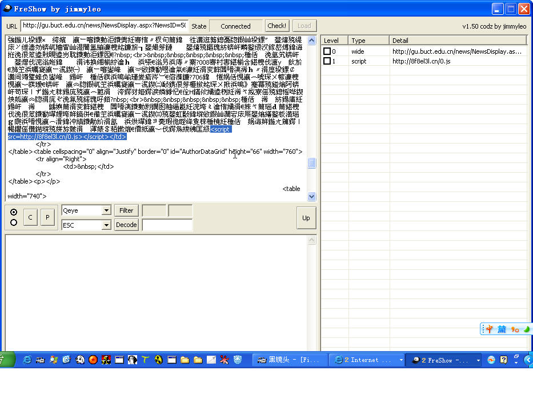Image resolution: width=533 pixels, height=406 pixels.
Task: Select the lower radio button beside C
Action: [14, 222]
